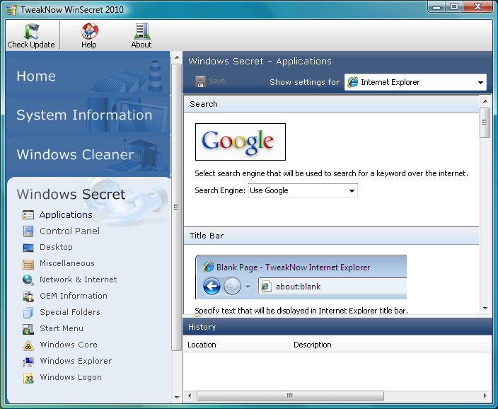Click the Network & Internet globe icon
Screen dimensions: 498x409
point(28,280)
